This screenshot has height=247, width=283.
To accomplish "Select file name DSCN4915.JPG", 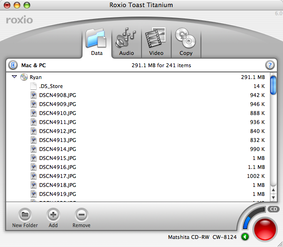I will coord(58,158).
